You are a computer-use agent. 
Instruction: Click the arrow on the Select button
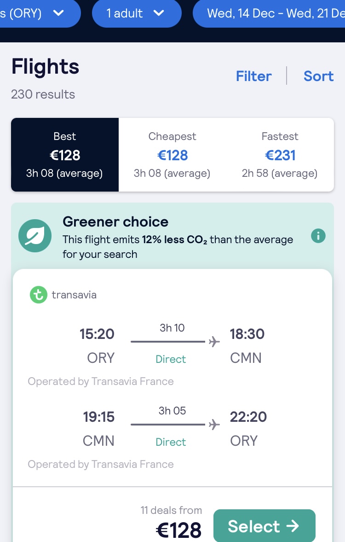coord(293,526)
